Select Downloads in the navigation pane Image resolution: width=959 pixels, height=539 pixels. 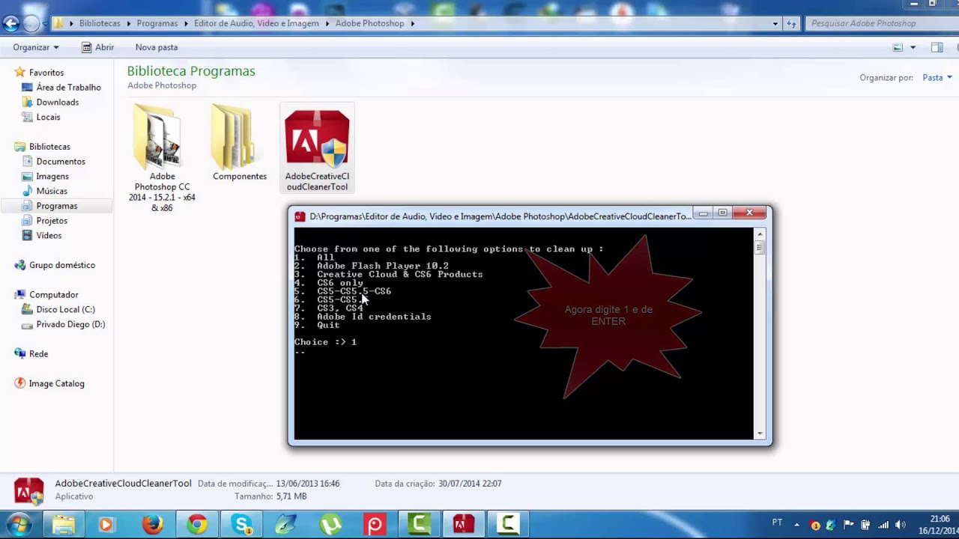tap(57, 103)
